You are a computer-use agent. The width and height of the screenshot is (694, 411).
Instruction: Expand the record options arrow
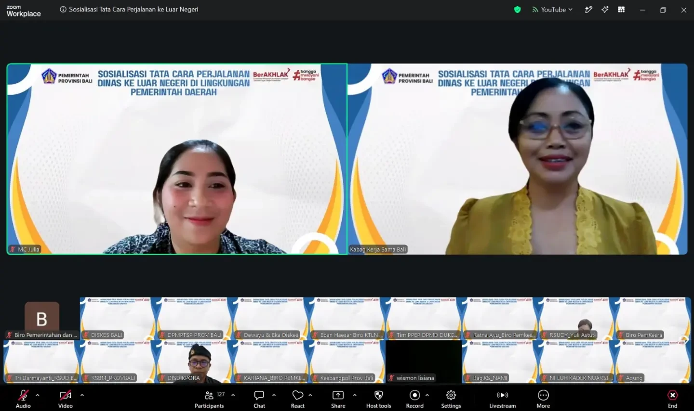(427, 395)
